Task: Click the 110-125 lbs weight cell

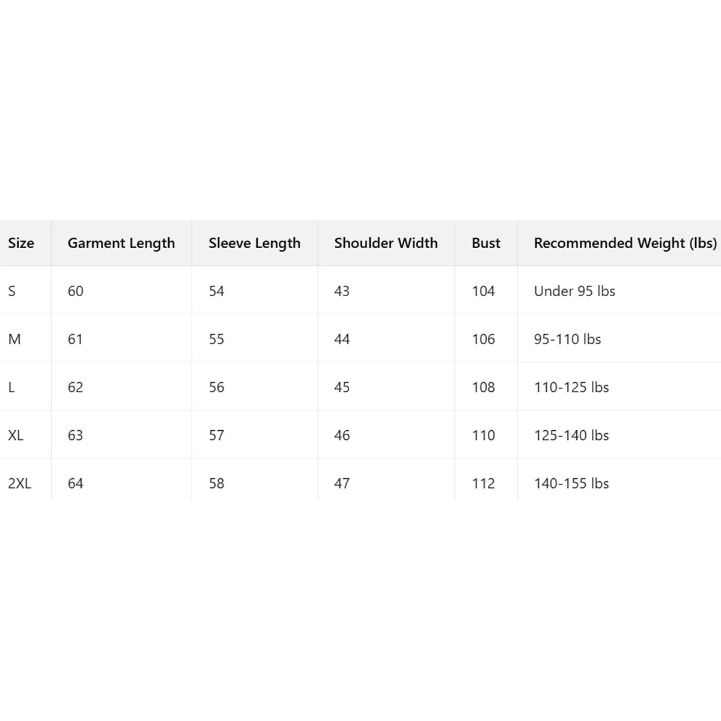Action: pyautogui.click(x=571, y=388)
